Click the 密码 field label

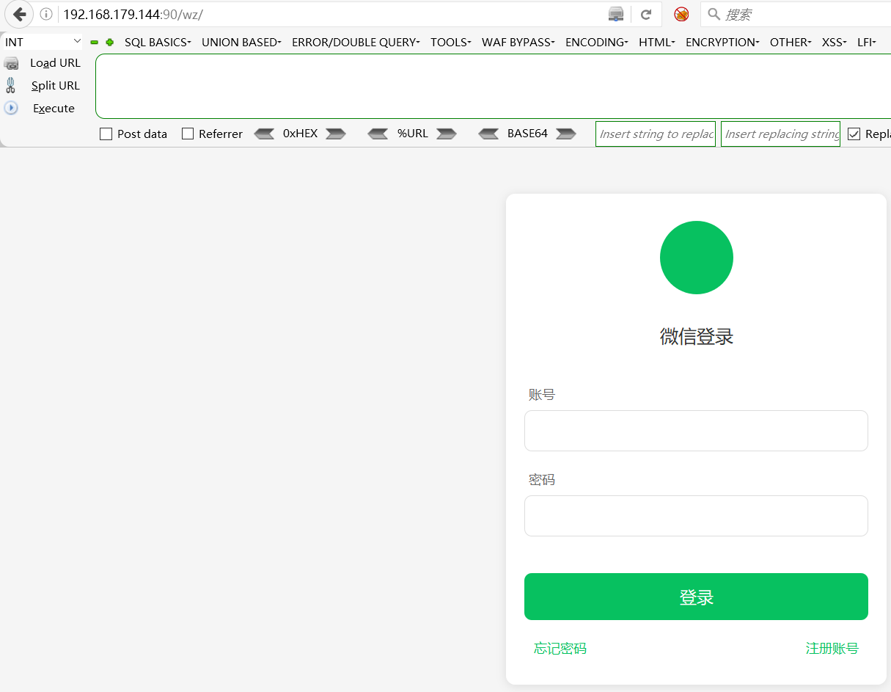542,480
